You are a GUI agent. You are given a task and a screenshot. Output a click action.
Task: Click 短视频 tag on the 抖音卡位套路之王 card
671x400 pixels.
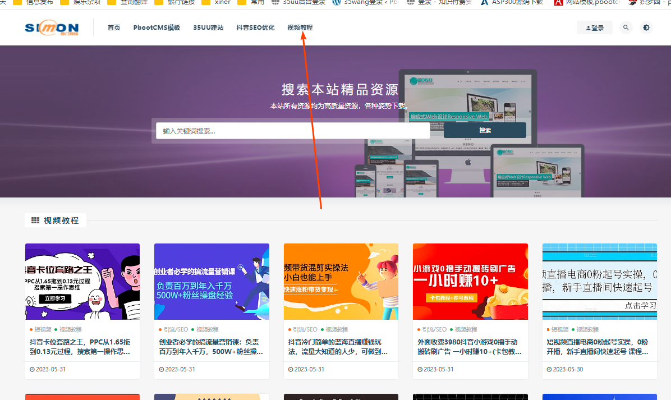(x=43, y=329)
